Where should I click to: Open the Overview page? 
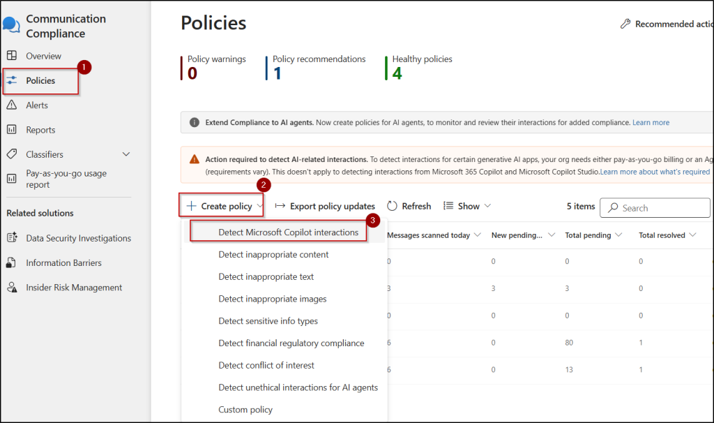(43, 56)
